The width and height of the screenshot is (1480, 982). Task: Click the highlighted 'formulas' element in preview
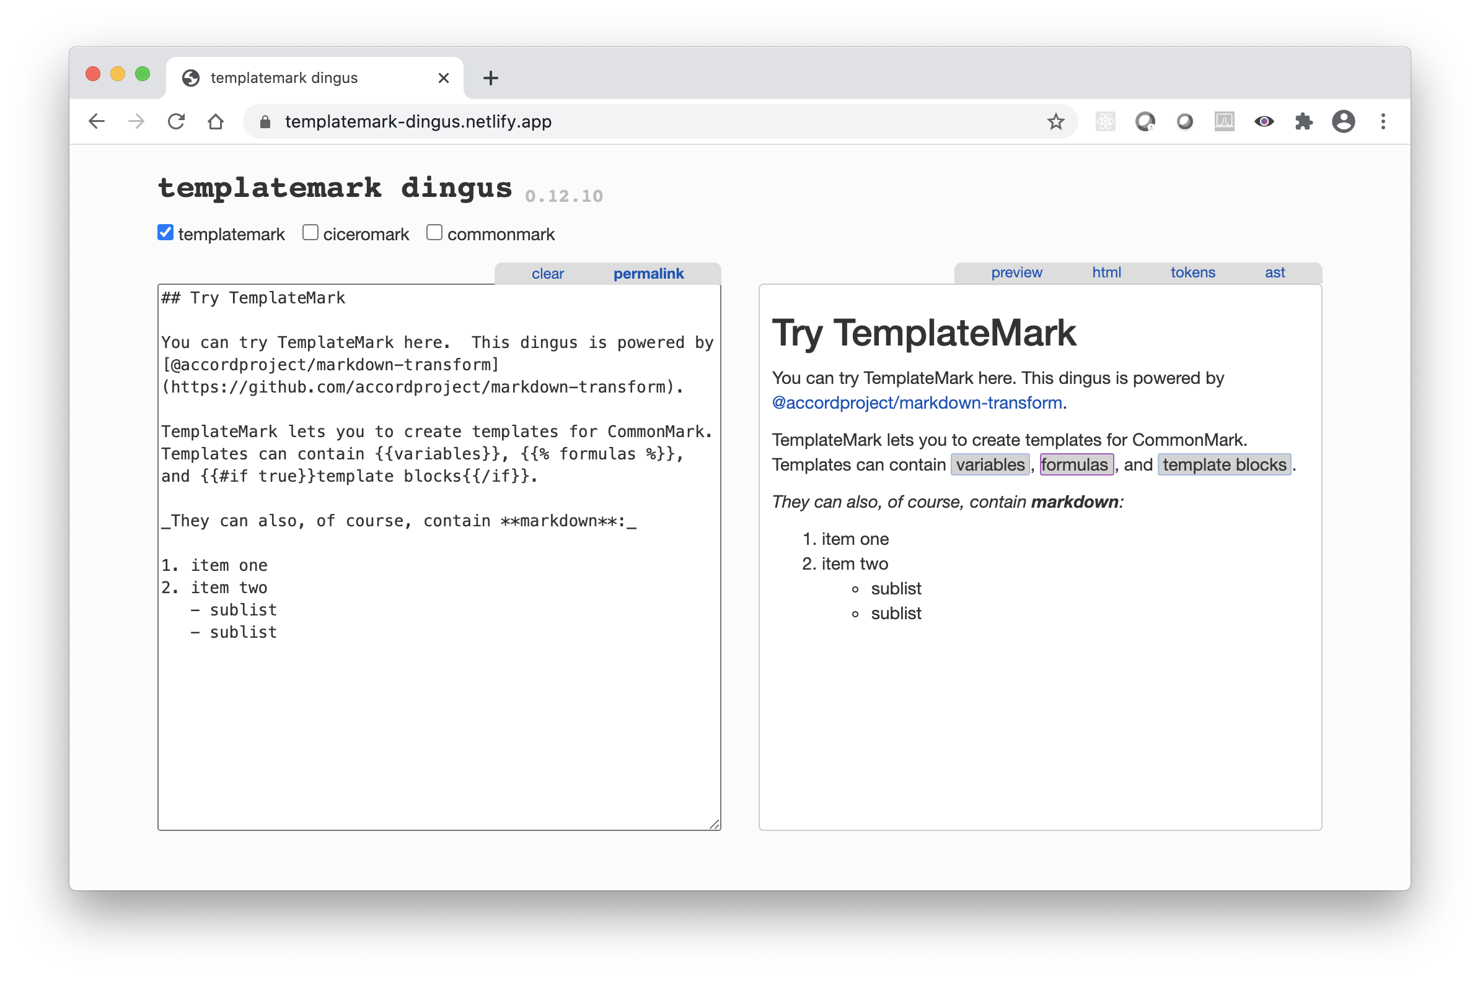point(1076,465)
